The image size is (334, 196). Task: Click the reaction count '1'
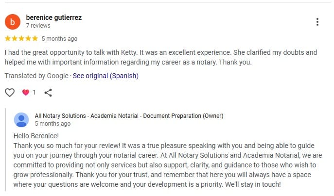point(34,92)
